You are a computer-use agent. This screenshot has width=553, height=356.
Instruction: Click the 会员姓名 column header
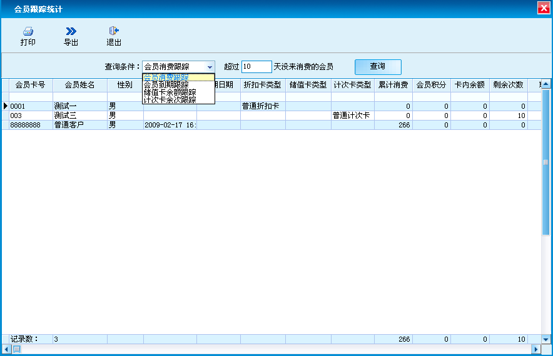click(x=80, y=85)
